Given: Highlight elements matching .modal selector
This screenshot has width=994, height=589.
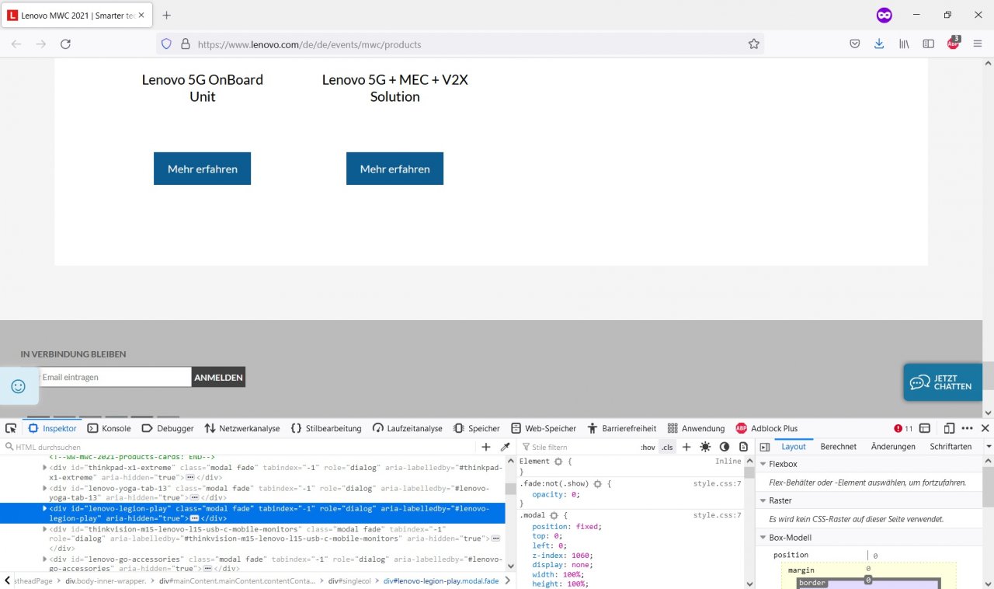Looking at the screenshot, I should tap(554, 515).
